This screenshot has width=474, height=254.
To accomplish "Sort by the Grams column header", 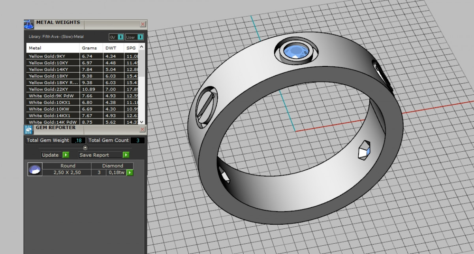I will pyautogui.click(x=89, y=48).
